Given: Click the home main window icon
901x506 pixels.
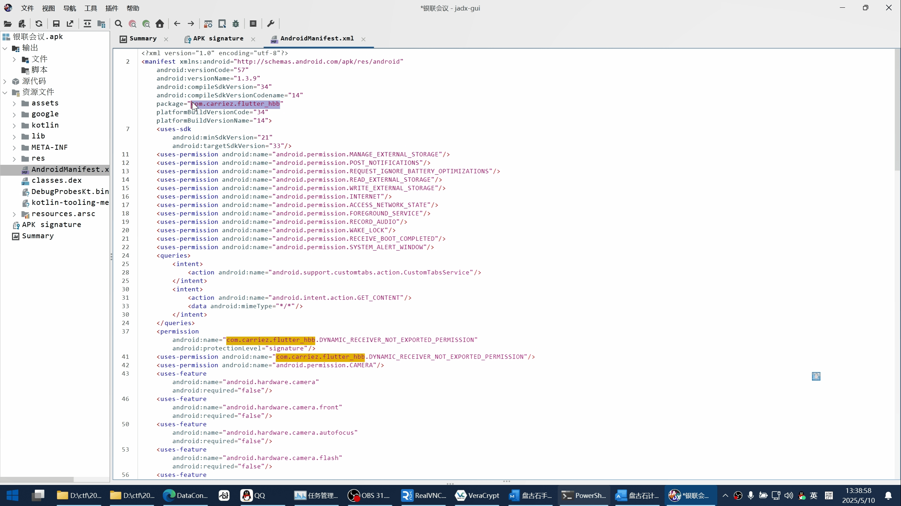Looking at the screenshot, I should (160, 24).
